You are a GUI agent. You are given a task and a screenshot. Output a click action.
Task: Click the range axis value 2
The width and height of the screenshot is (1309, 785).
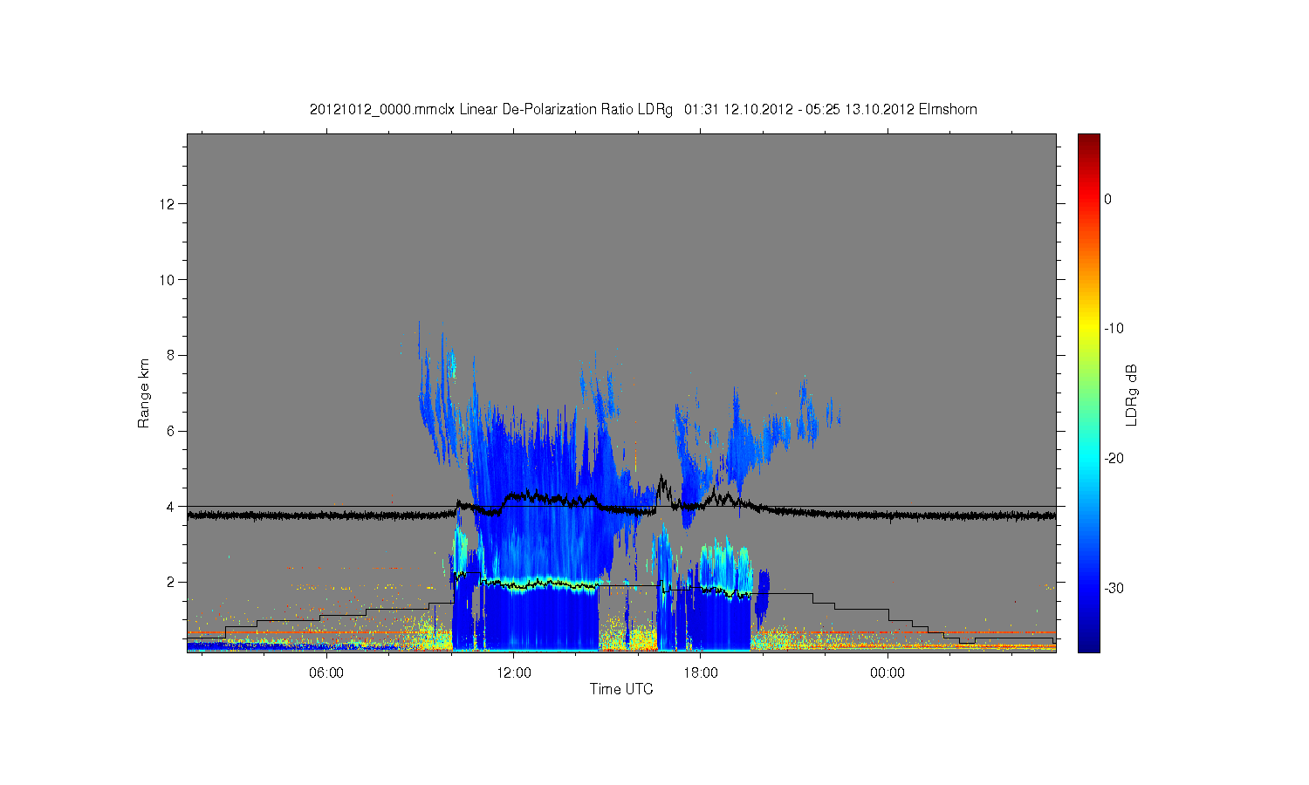click(x=171, y=582)
